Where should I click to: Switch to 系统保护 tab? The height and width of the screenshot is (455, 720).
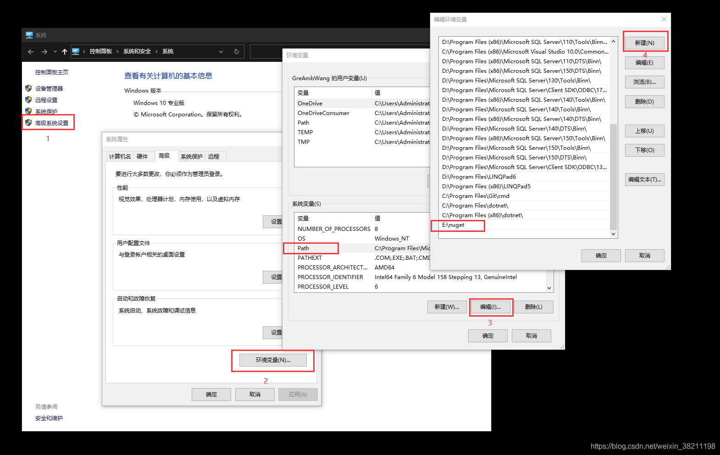pyautogui.click(x=192, y=157)
